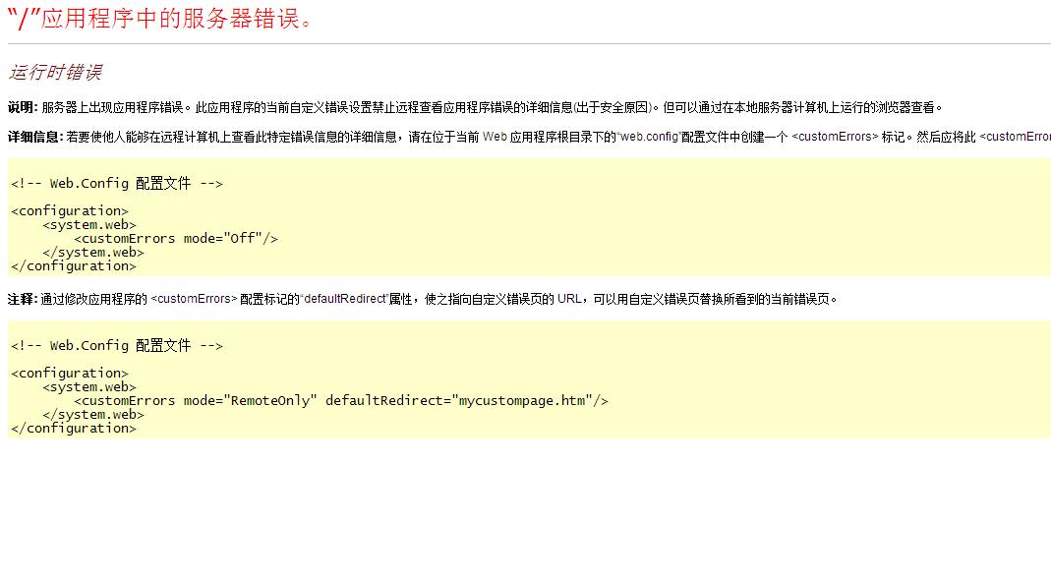Click the bold 说明: label
Image resolution: width=1051 pixels, height=581 pixels.
[23, 107]
